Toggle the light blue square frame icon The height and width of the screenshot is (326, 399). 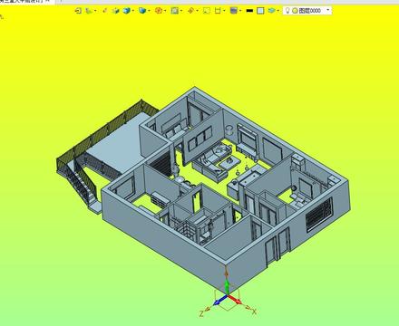(x=260, y=11)
